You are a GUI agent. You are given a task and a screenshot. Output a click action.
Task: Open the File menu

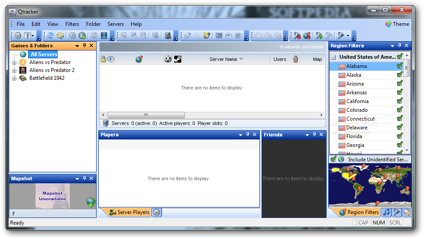(x=21, y=24)
